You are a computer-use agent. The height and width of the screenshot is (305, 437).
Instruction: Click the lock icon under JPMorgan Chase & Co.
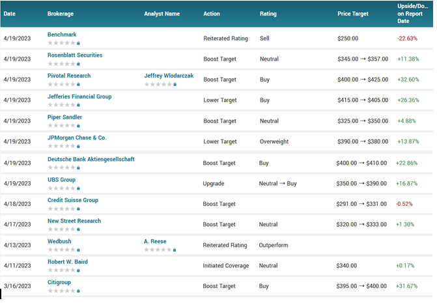[78, 146]
